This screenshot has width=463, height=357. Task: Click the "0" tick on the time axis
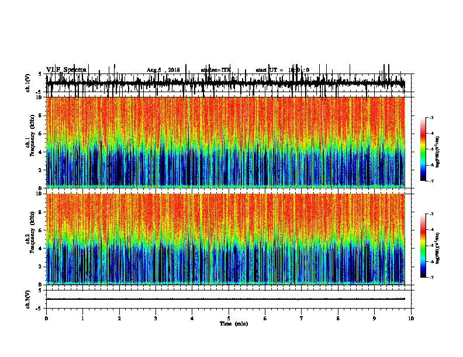coord(46,318)
